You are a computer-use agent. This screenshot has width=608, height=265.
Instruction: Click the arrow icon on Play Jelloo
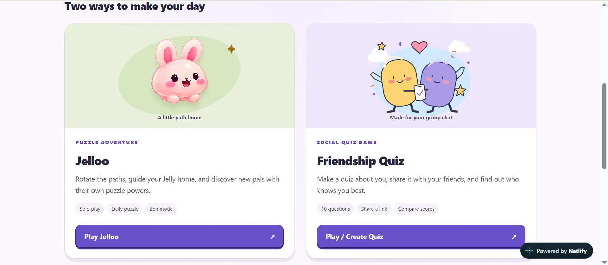click(272, 237)
